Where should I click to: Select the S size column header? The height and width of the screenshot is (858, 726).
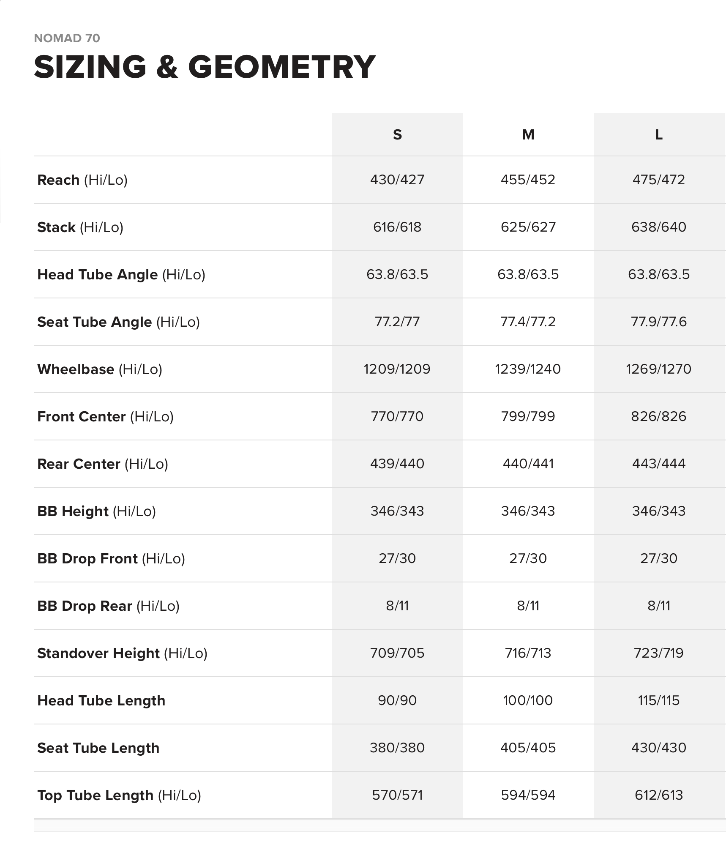click(397, 135)
